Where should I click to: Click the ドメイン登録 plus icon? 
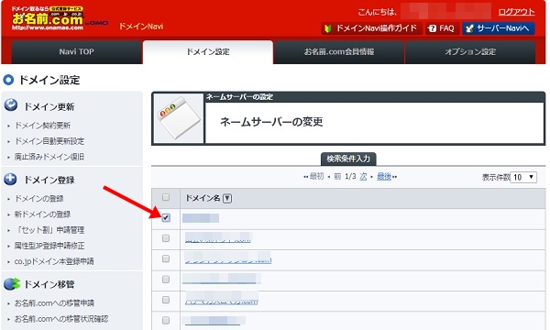tap(10, 179)
